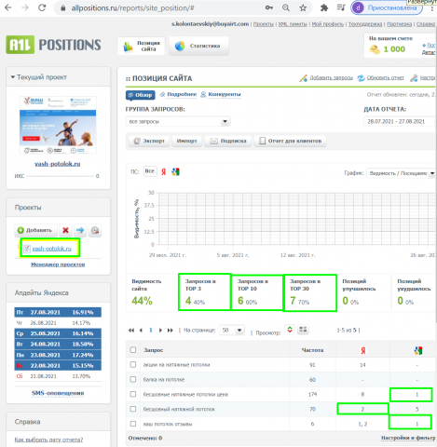Tick the select-all checkbox in table header
The height and width of the screenshot is (447, 437).
pos(133,350)
